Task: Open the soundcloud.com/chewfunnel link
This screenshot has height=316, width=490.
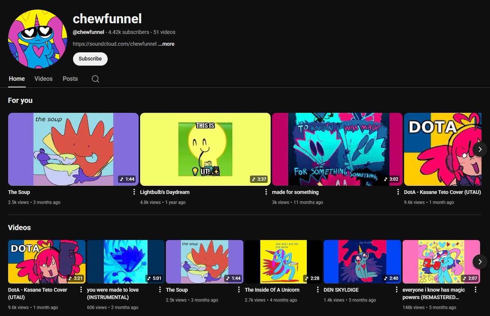Action: (x=115, y=44)
